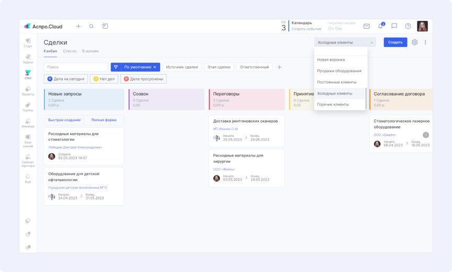
Task: Open ООО «Смайл» company link
Action: pyautogui.click(x=385, y=135)
